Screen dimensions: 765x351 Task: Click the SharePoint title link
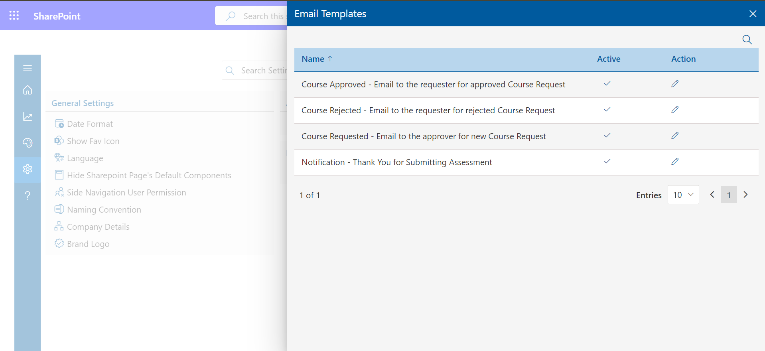click(57, 16)
